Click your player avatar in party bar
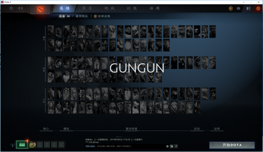This screenshot has height=152, width=263. [x=32, y=145]
